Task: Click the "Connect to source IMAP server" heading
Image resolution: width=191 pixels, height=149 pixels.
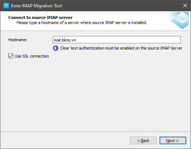Action: click(40, 17)
